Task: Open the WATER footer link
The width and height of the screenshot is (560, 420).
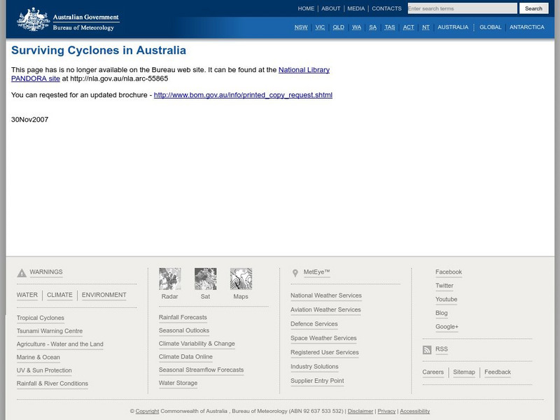Action: click(27, 295)
